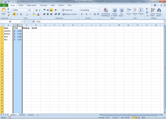Expand Merge & Center dropdown arrow

pos(78,14)
